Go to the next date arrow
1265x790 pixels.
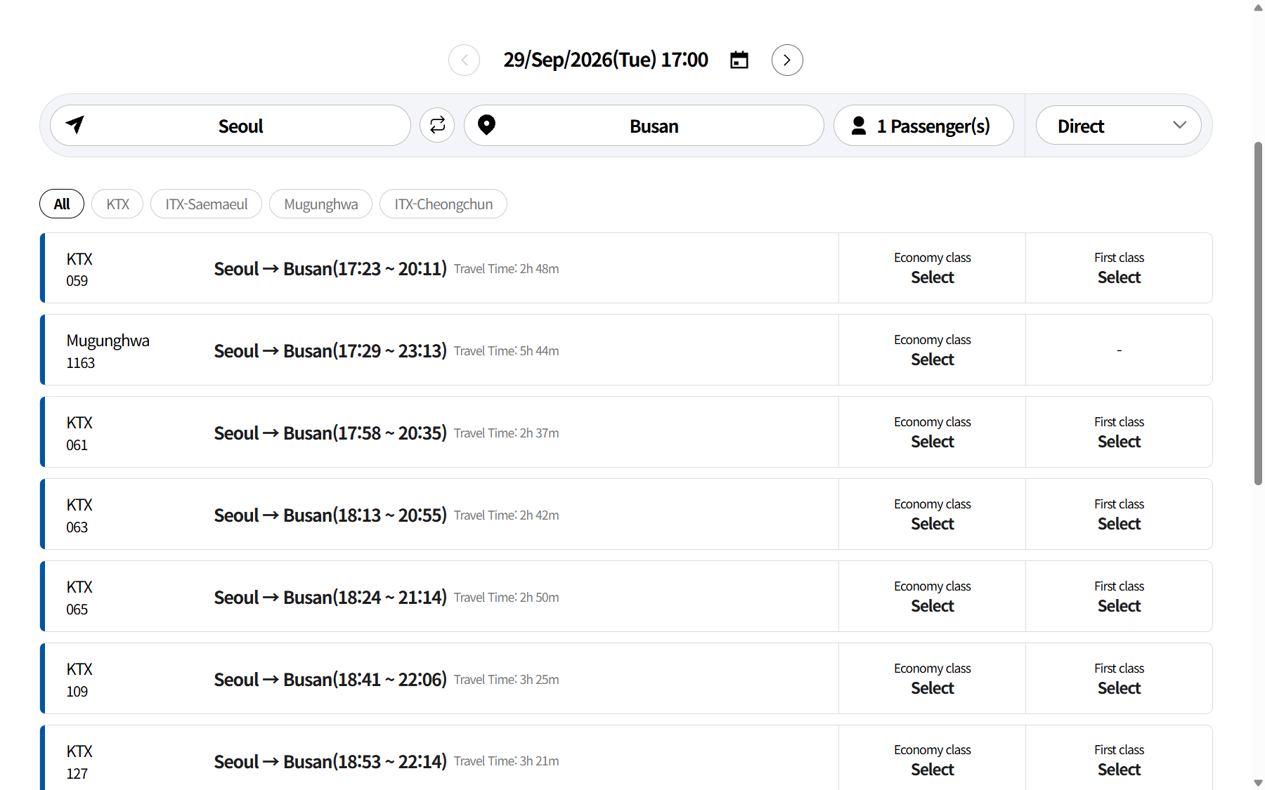click(x=787, y=60)
